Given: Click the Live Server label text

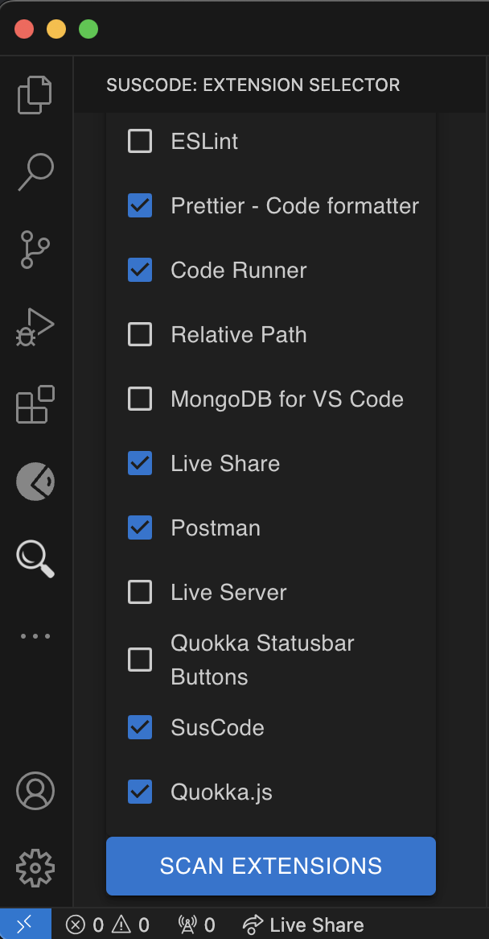Looking at the screenshot, I should point(229,592).
